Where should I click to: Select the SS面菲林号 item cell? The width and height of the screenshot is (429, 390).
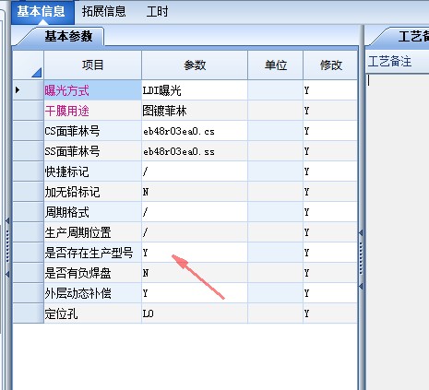[92, 151]
